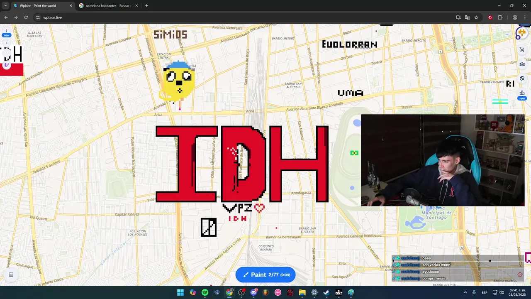Click the small Brazil flag pixel art

click(x=354, y=153)
